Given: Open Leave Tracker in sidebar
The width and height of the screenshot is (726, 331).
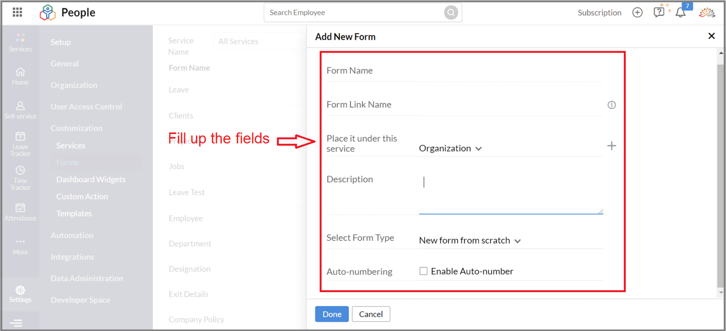Looking at the screenshot, I should point(20,144).
